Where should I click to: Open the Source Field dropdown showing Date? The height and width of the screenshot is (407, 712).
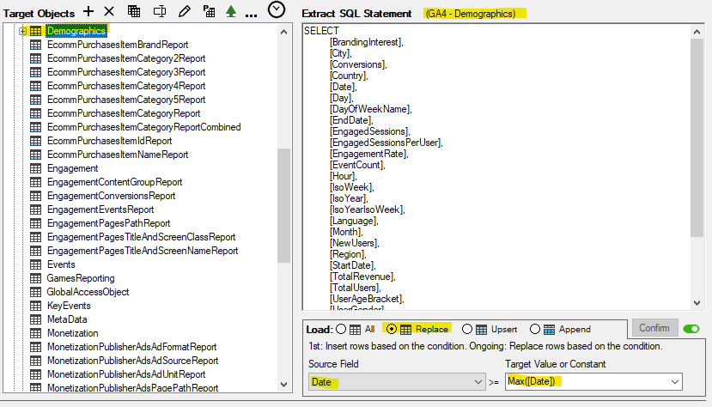click(x=397, y=381)
